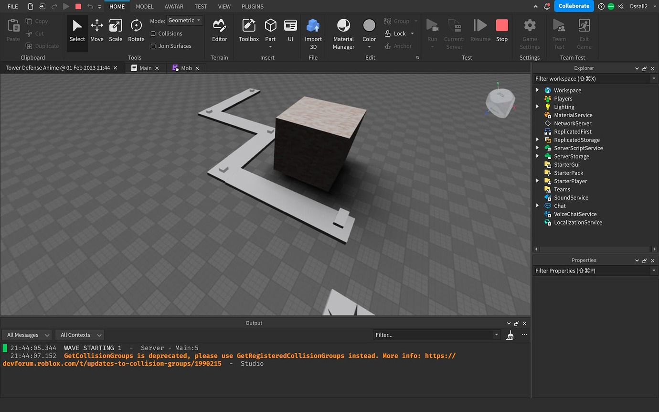Toggle the Anchor property
Image resolution: width=659 pixels, height=412 pixels.
click(400, 46)
